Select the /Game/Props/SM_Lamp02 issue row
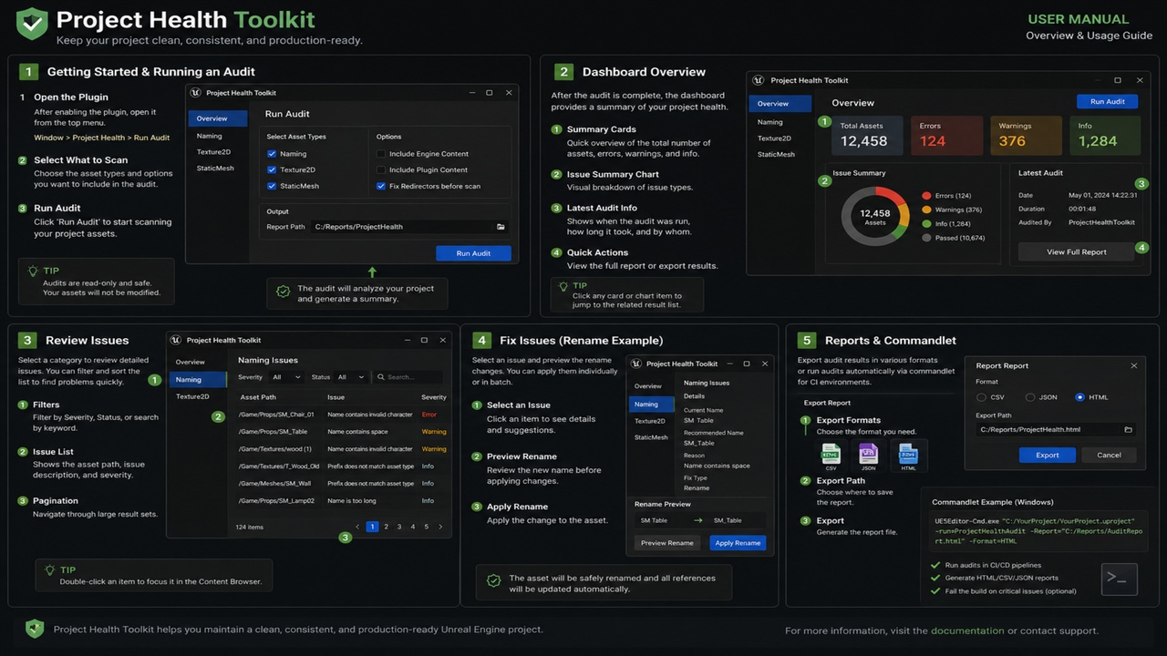This screenshot has width=1167, height=656. point(342,500)
